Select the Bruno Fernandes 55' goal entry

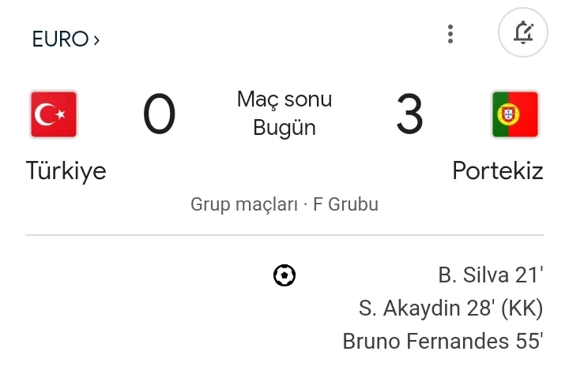pyautogui.click(x=443, y=342)
